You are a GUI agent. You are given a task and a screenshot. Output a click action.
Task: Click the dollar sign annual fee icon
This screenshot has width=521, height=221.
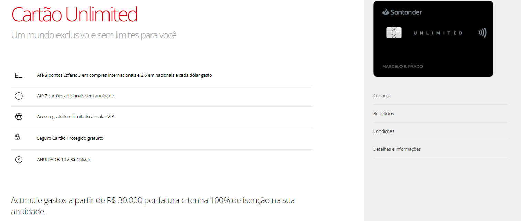tap(19, 160)
